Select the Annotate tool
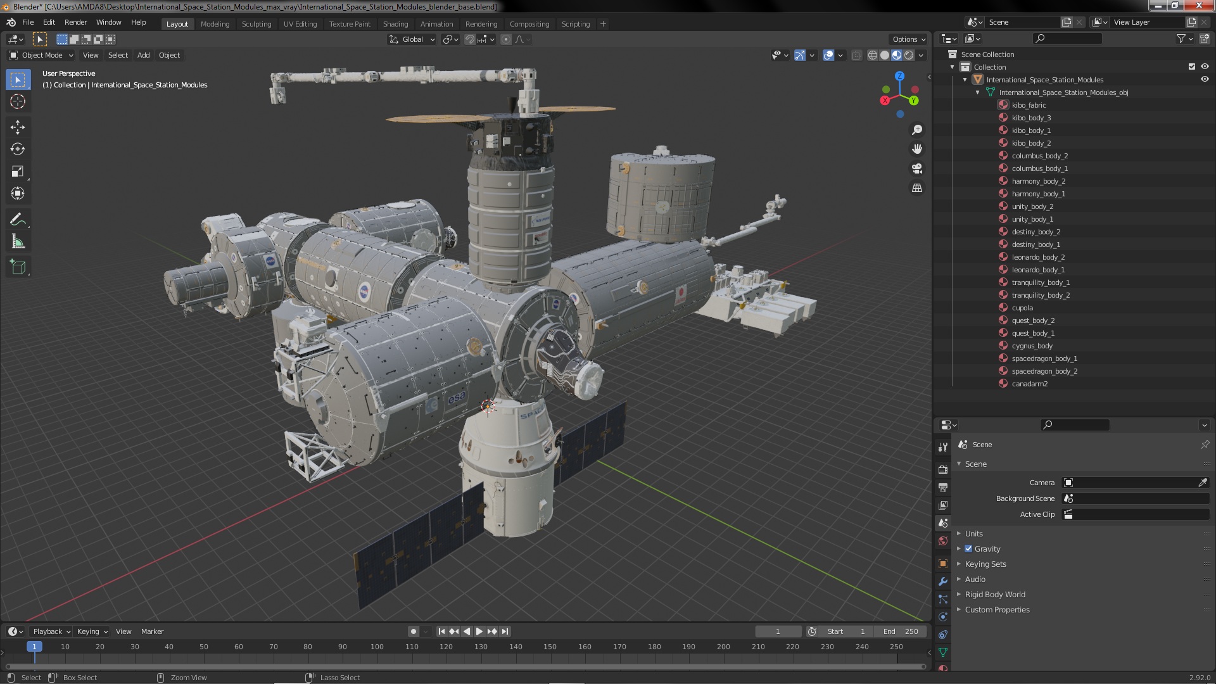Screen dimensions: 1216x684 [x=18, y=219]
